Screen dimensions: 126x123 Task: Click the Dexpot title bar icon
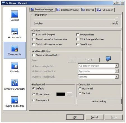3,3
